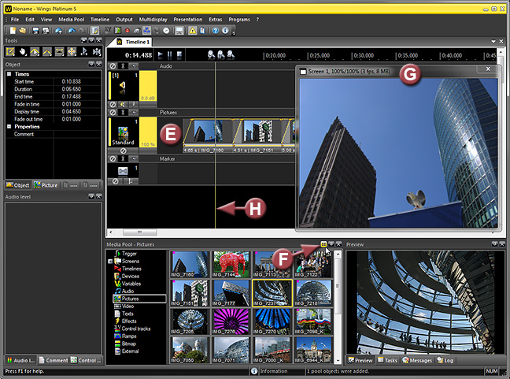Toggle the lock button in the Pictures group header
This screenshot has height=379, width=510.
point(123,113)
